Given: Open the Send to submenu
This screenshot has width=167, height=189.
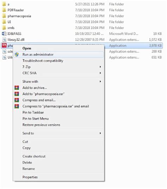Looking at the screenshot, I should click(58, 133).
